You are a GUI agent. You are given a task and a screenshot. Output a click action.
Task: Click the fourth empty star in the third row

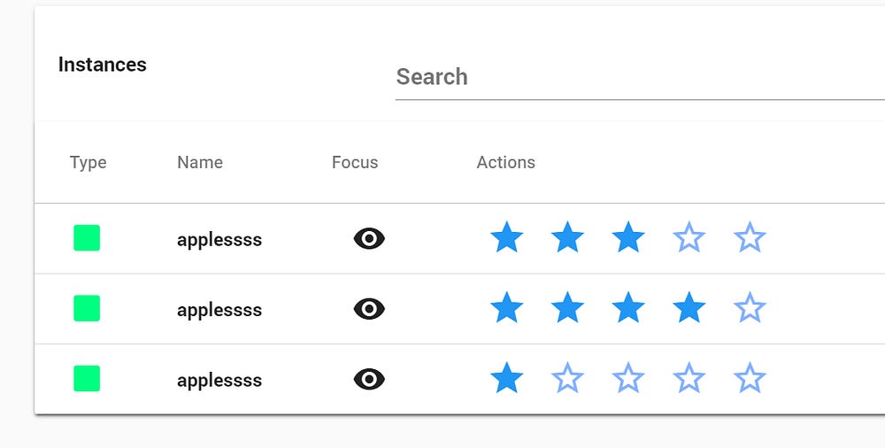click(689, 379)
